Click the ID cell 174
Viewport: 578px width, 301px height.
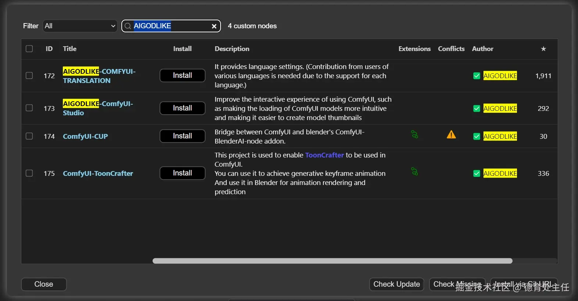[x=49, y=137]
